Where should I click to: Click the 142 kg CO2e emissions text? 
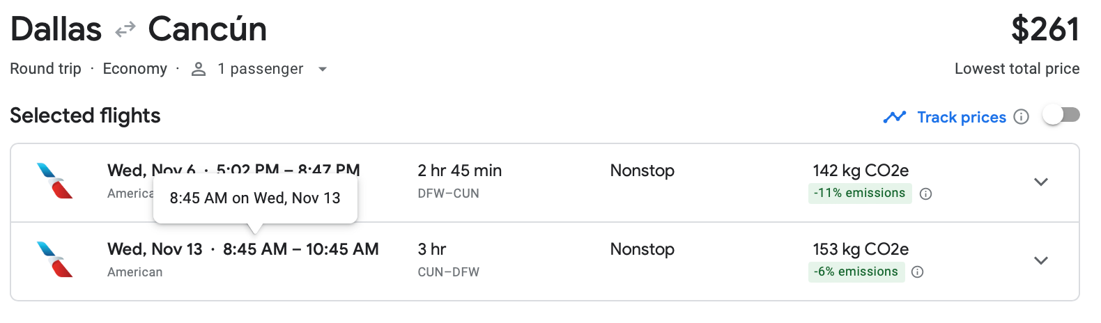click(860, 171)
